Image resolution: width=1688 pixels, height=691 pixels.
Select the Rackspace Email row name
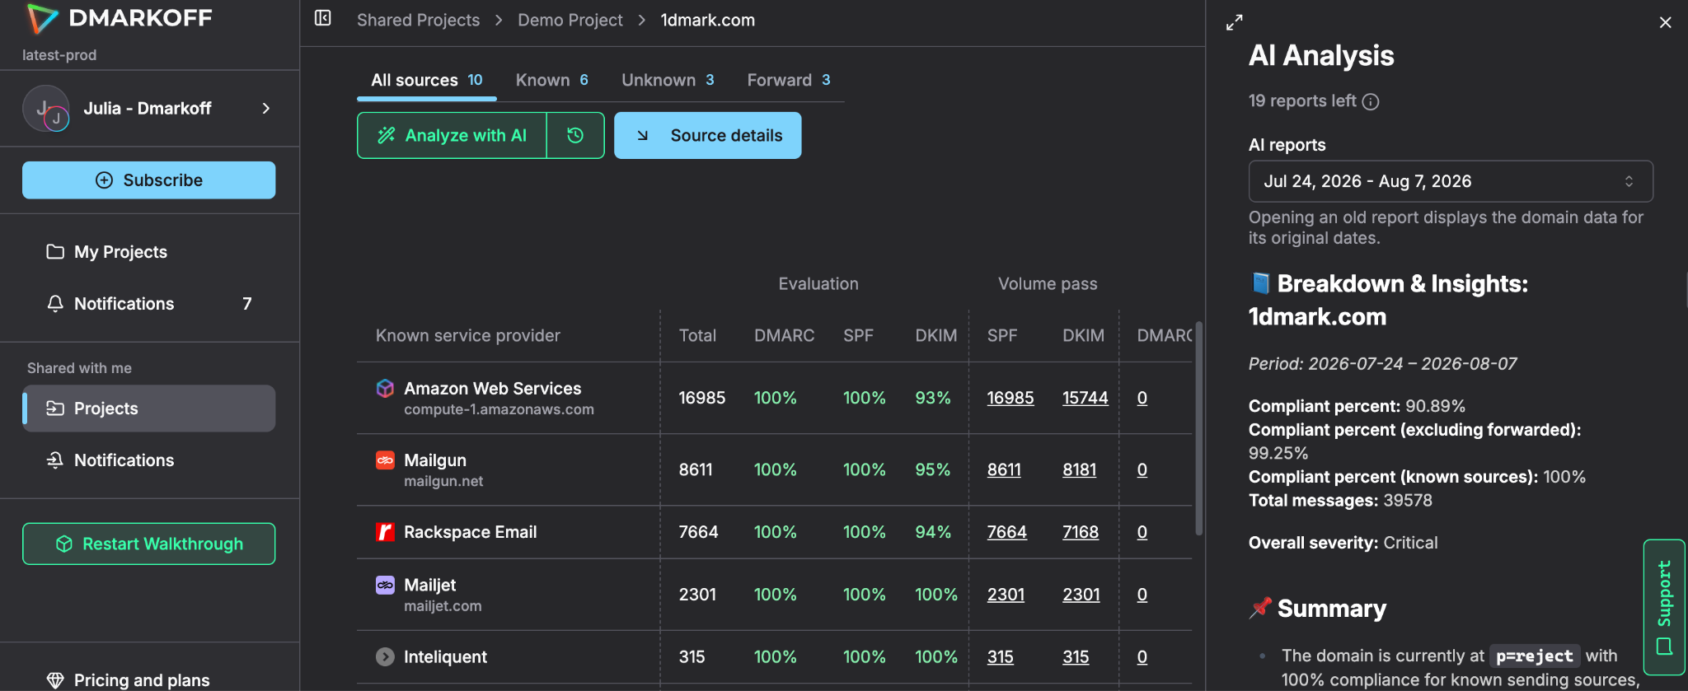point(471,532)
